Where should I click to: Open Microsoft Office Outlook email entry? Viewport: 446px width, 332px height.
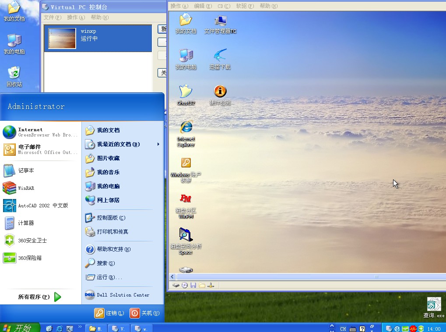pos(40,150)
